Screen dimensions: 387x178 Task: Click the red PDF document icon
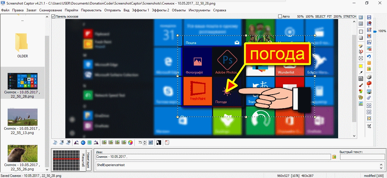click(167, 143)
